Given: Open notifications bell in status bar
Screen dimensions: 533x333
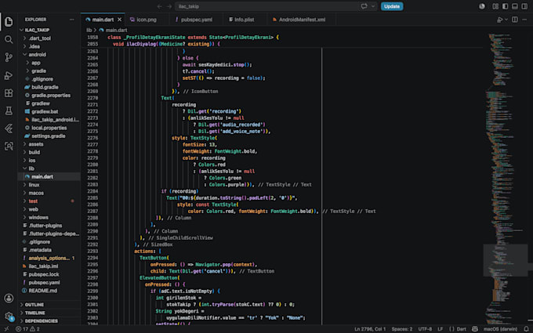Looking at the screenshot, I should [x=526, y=329].
